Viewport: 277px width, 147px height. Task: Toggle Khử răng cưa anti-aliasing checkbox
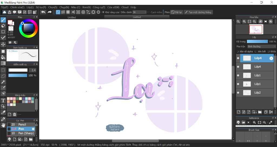click(103, 12)
